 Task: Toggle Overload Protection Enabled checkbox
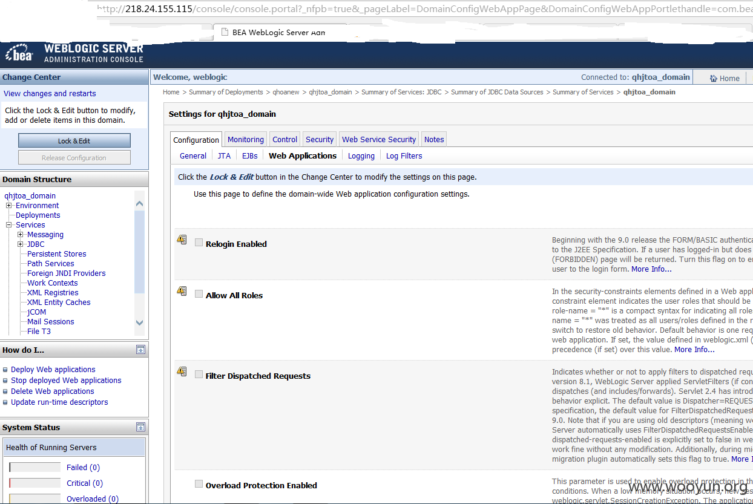pos(199,484)
